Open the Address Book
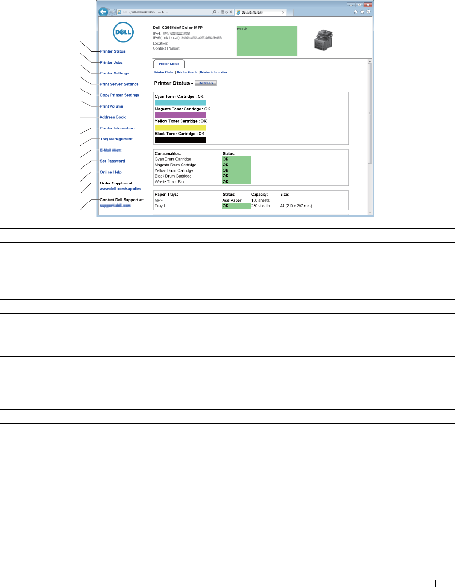Image resolution: width=455 pixels, height=587 pixels. 113,117
